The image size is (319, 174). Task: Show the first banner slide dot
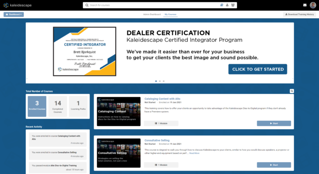click(156, 81)
